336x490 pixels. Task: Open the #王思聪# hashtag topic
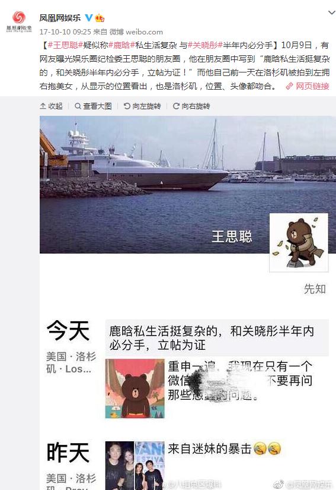[65, 45]
